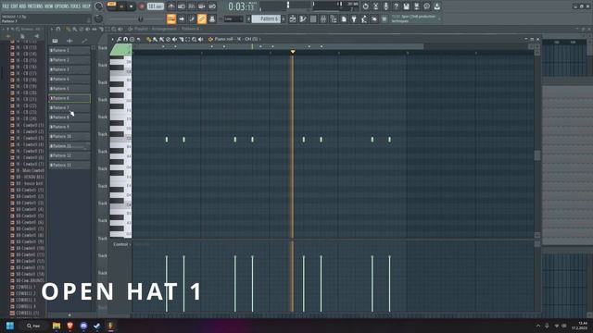Open the undo history circular arrow icon
Image resolution: width=593 pixels, height=333 pixels.
pyautogui.click(x=366, y=6)
